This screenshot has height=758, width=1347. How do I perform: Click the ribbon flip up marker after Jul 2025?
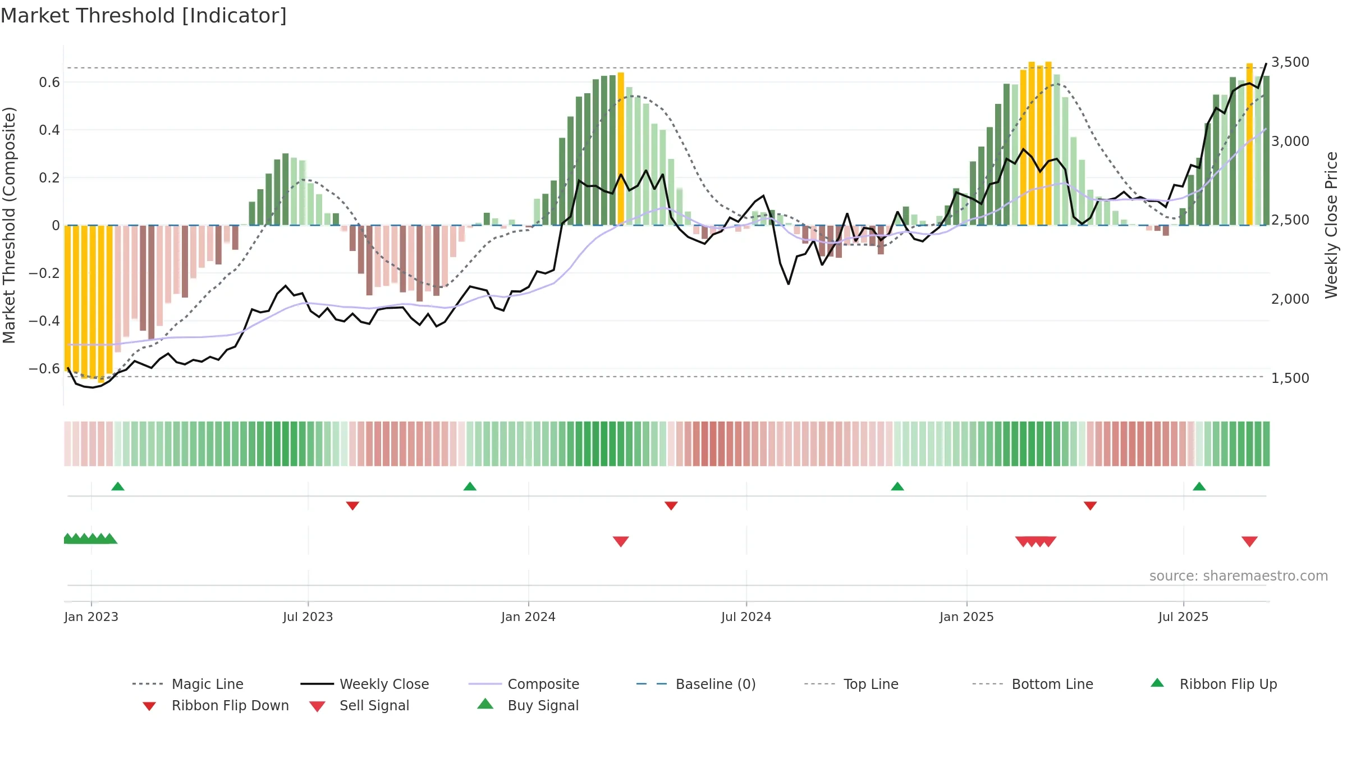1199,486
